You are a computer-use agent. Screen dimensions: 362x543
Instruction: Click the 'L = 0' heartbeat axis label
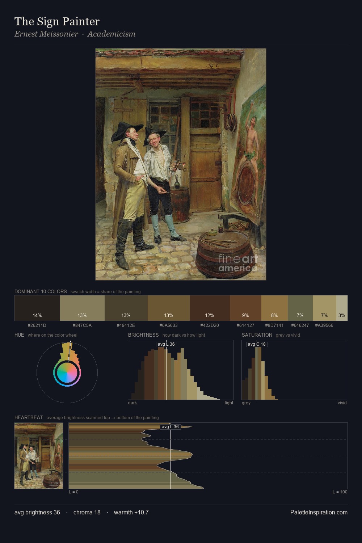[73, 492]
